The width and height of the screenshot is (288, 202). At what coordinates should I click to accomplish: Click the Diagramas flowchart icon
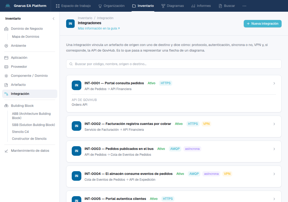(x=163, y=6)
